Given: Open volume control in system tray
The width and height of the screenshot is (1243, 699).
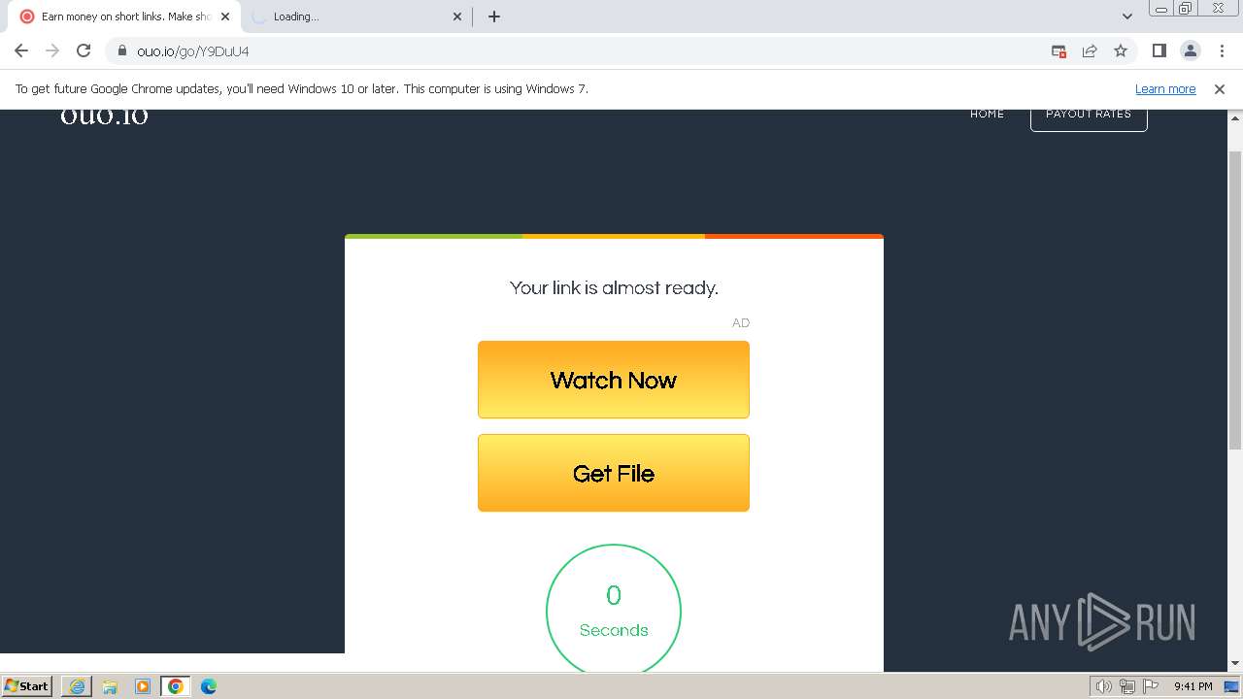Looking at the screenshot, I should (1103, 686).
